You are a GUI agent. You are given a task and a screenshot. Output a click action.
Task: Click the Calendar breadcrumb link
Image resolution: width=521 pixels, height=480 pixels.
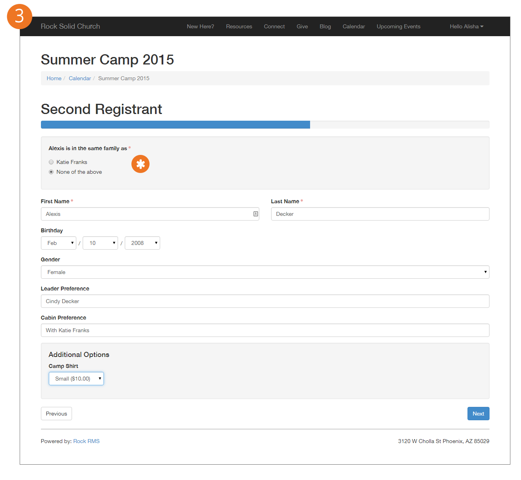pos(80,78)
